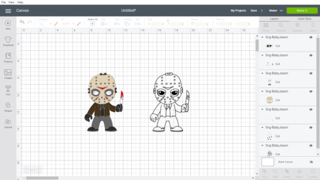320x180 pixels.
Task: Open the Shapes tool
Action: click(8, 105)
